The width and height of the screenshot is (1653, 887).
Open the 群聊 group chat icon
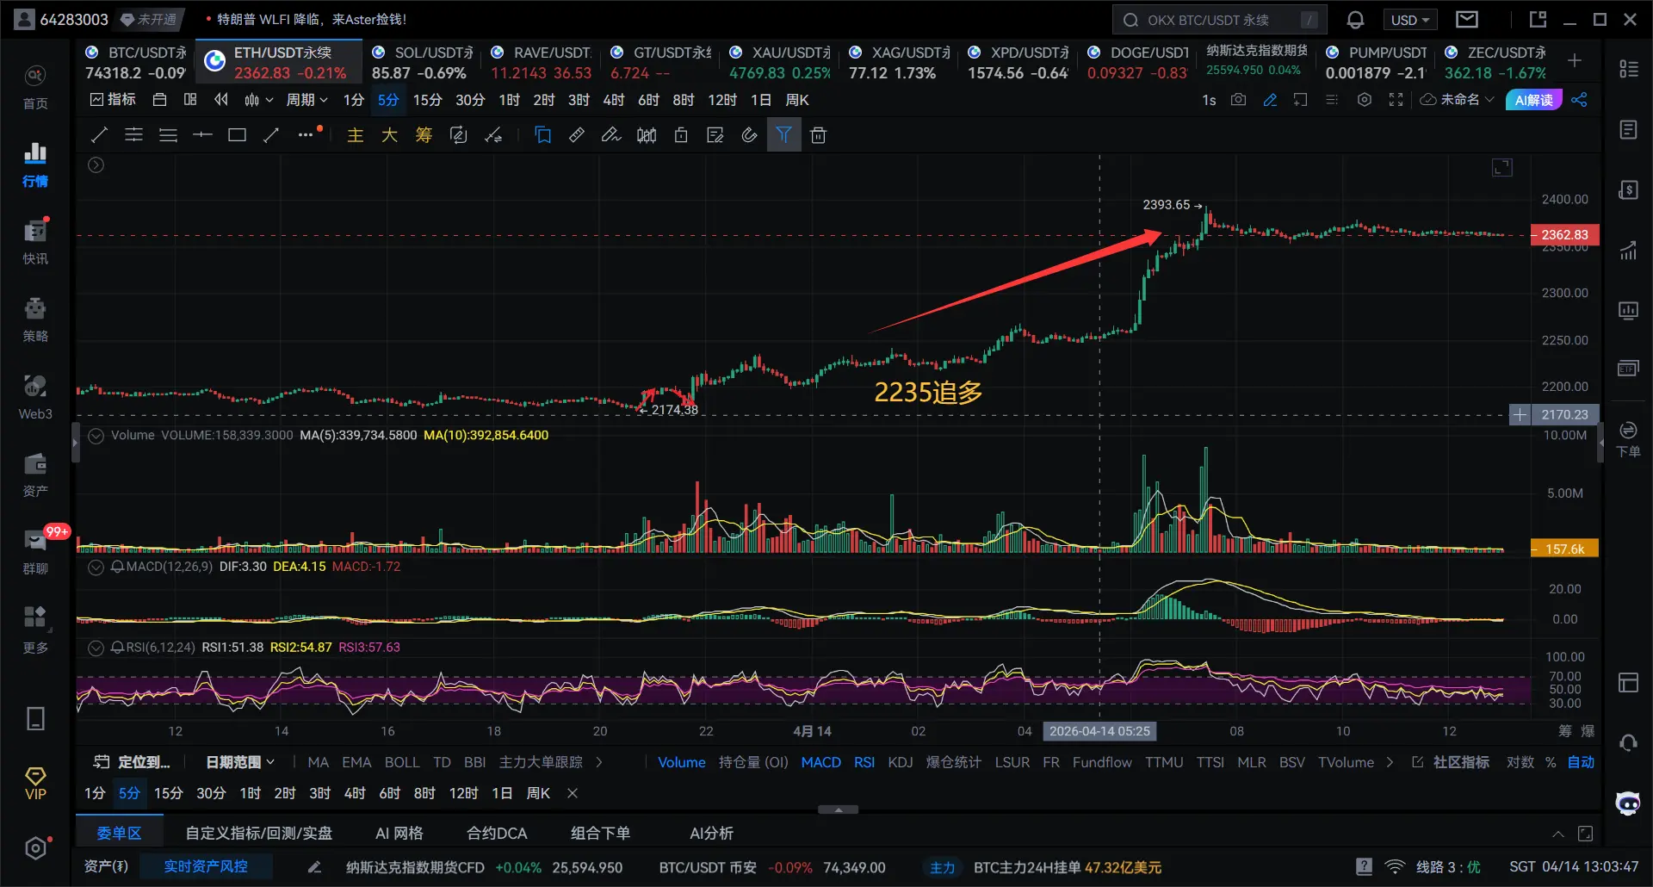coord(35,551)
